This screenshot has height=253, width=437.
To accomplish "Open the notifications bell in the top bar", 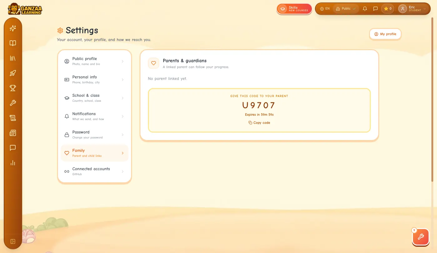I will coord(365,9).
